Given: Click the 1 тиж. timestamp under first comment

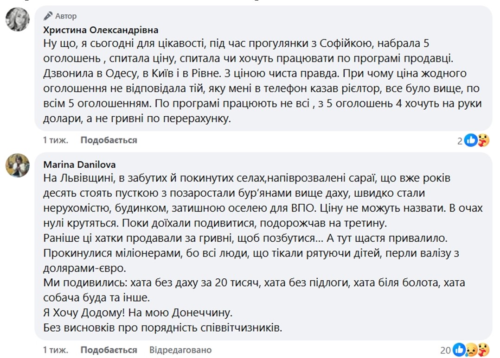Looking at the screenshot, I should (56, 140).
